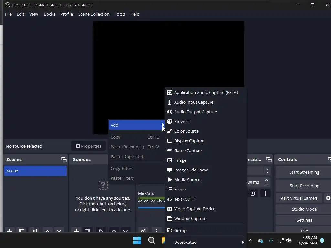
Task: Open the Tools menu
Action: coord(120,14)
